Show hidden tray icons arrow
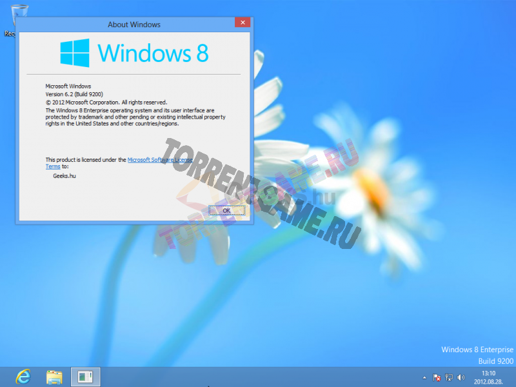 pyautogui.click(x=424, y=377)
